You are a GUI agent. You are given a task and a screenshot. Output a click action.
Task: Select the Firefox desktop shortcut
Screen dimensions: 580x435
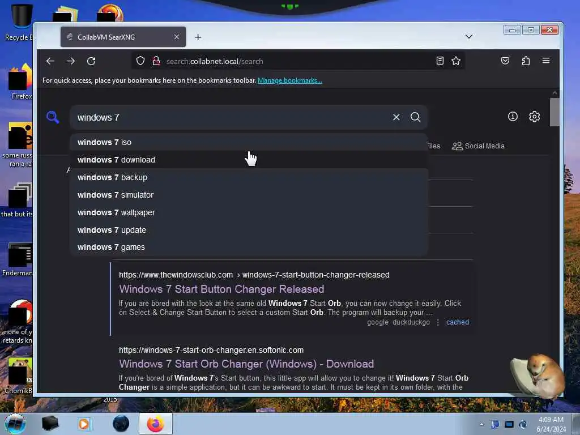click(x=20, y=82)
